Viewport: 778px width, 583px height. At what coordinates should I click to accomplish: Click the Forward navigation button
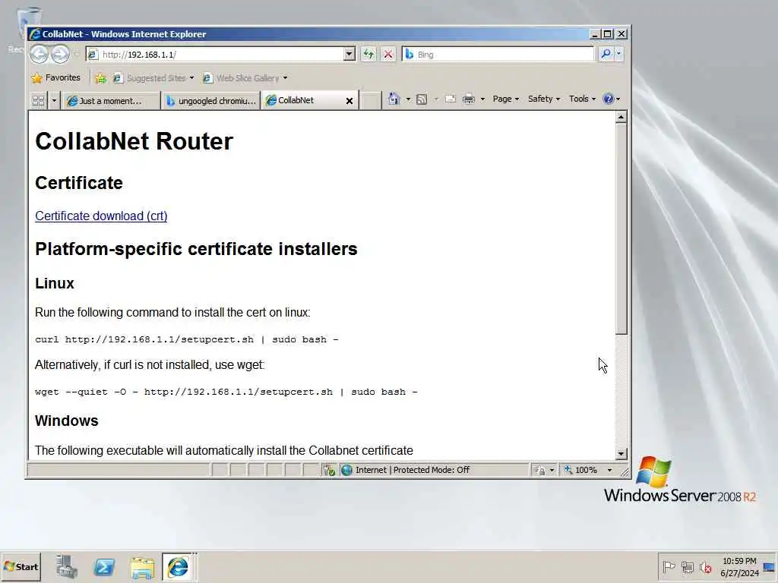(60, 54)
